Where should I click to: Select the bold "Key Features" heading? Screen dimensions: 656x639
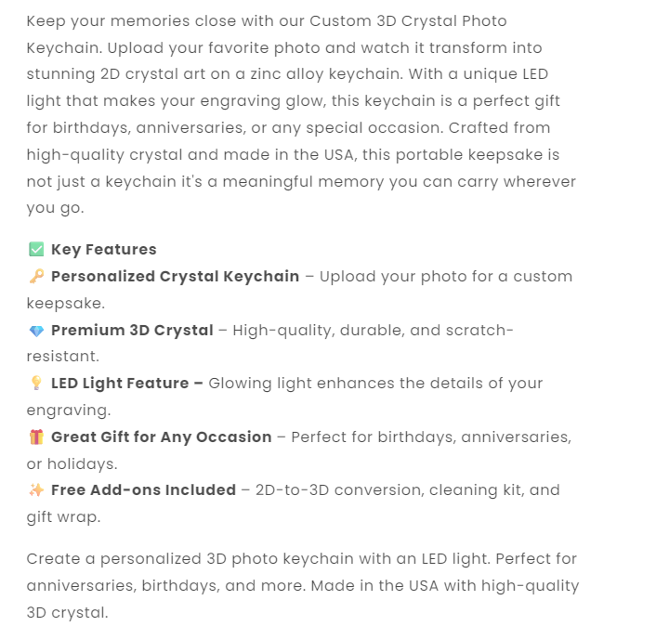pyautogui.click(x=104, y=249)
